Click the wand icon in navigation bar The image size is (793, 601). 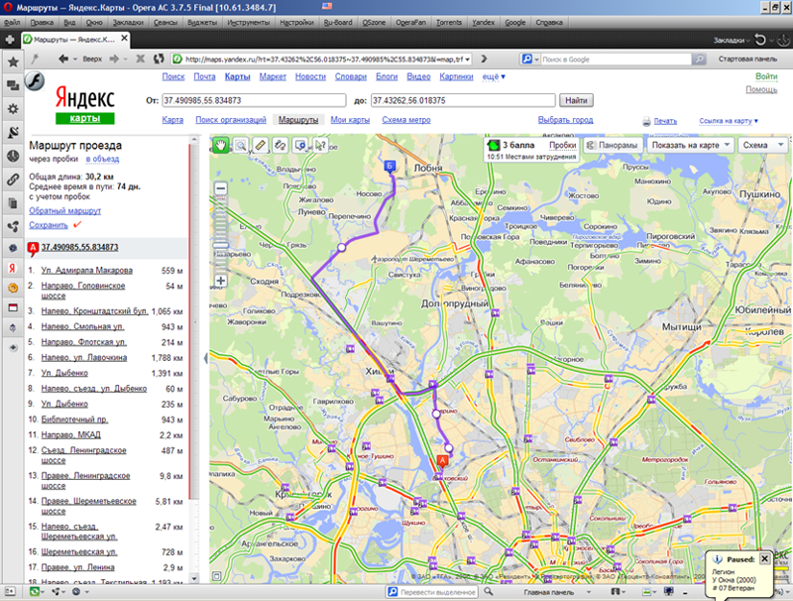click(35, 60)
